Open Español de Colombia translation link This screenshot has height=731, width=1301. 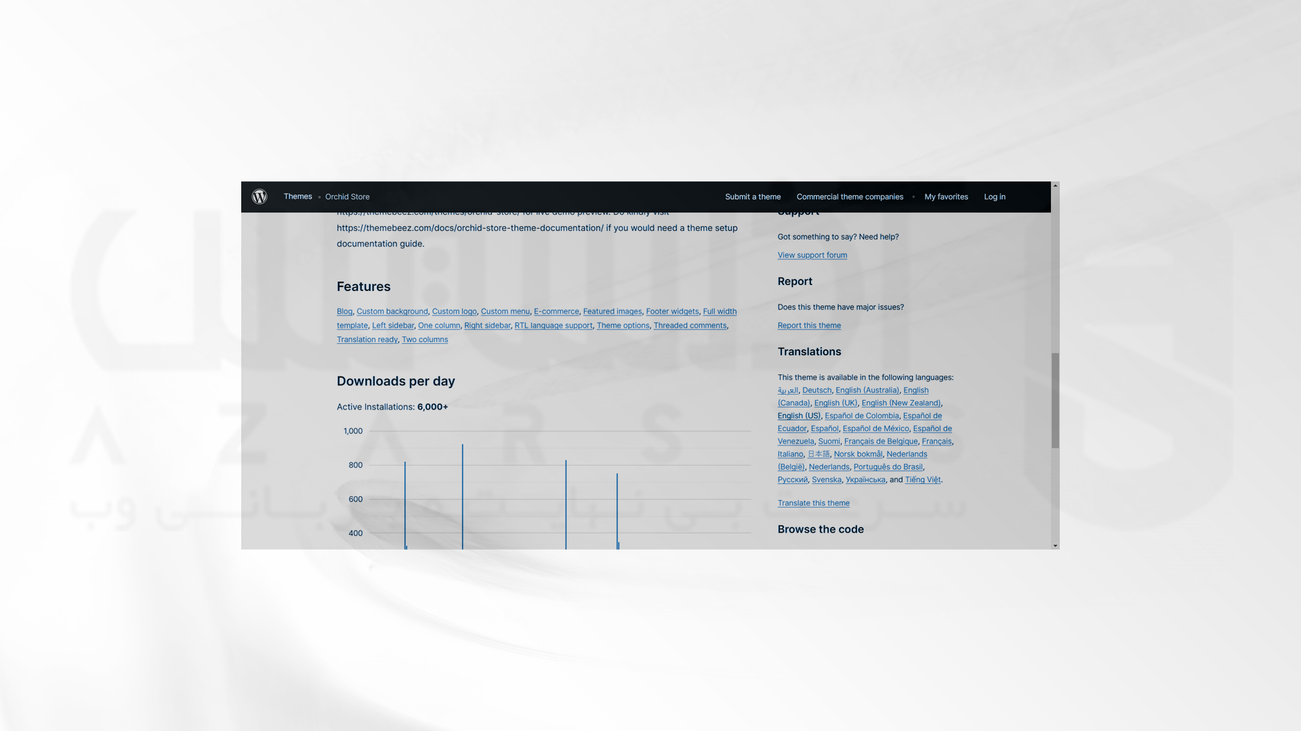pos(861,416)
